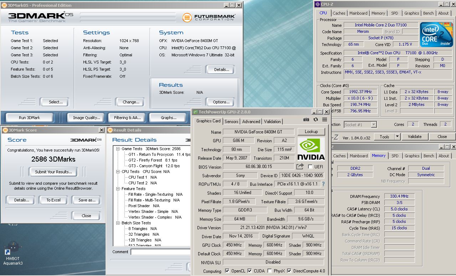Open the Socket #1 selection dropdown
The image size is (456, 276).
(x=374, y=124)
